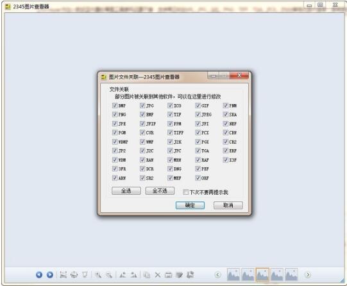Click the zoom out magnifier icon

tap(108, 275)
